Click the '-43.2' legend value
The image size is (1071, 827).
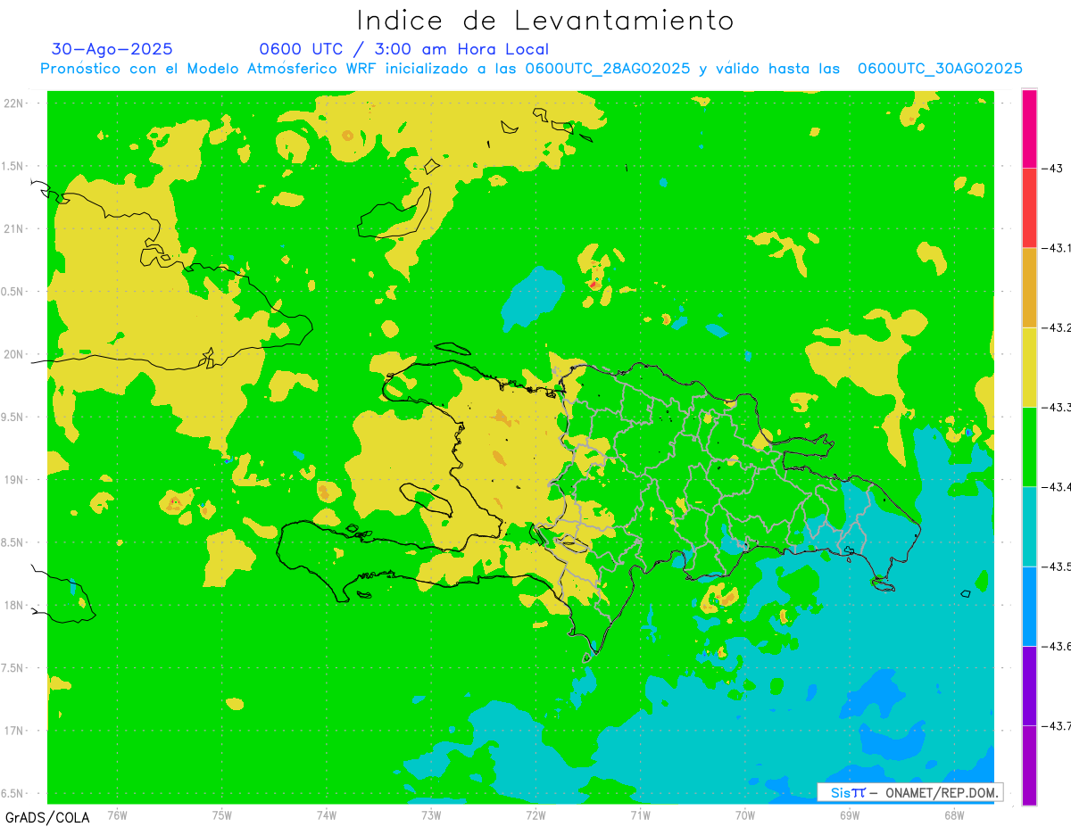coord(1056,328)
